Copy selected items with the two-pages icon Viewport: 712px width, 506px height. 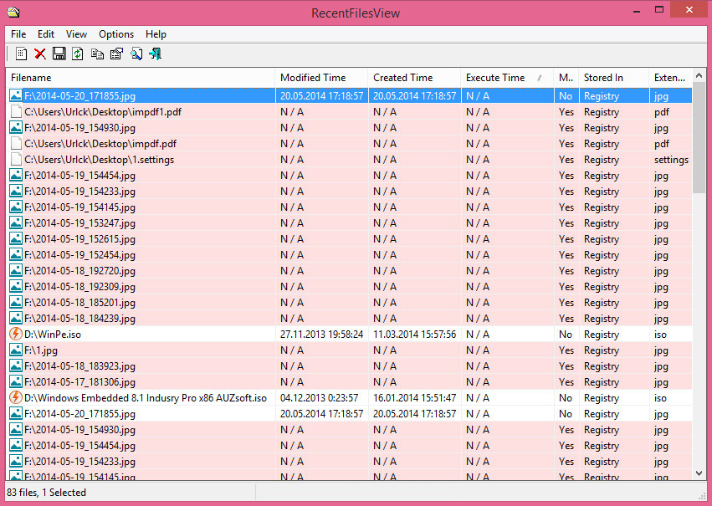[x=97, y=54]
